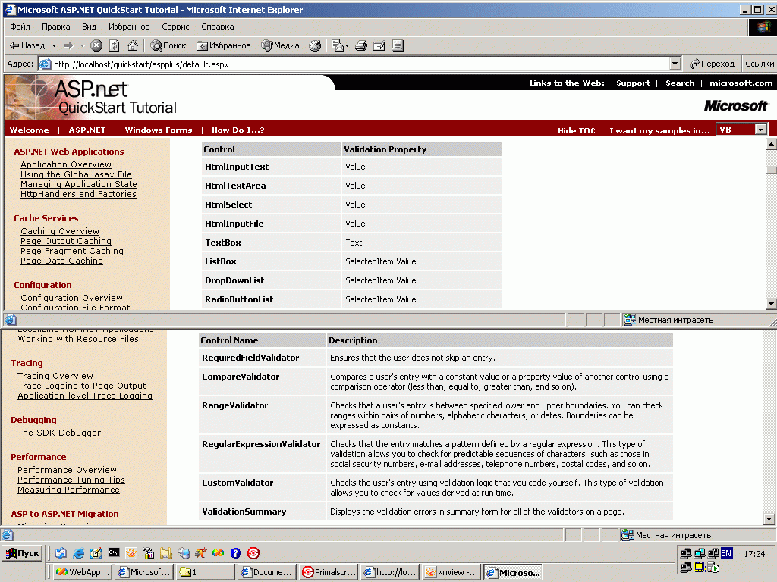Open the Page Output Caching link
The width and height of the screenshot is (777, 582).
tap(66, 241)
